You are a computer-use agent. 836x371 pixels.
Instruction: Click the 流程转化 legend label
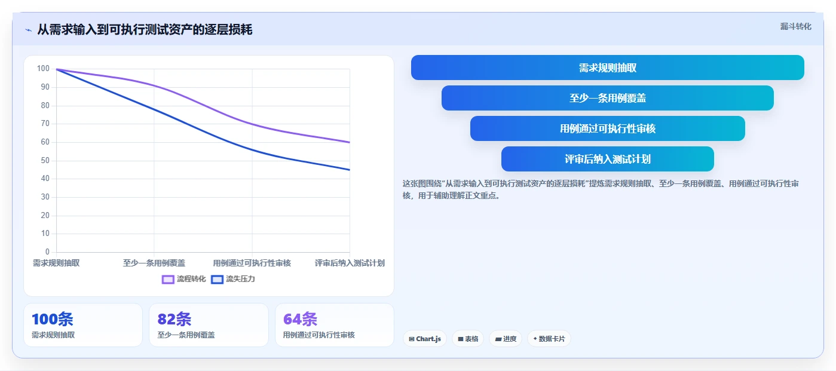pos(191,279)
